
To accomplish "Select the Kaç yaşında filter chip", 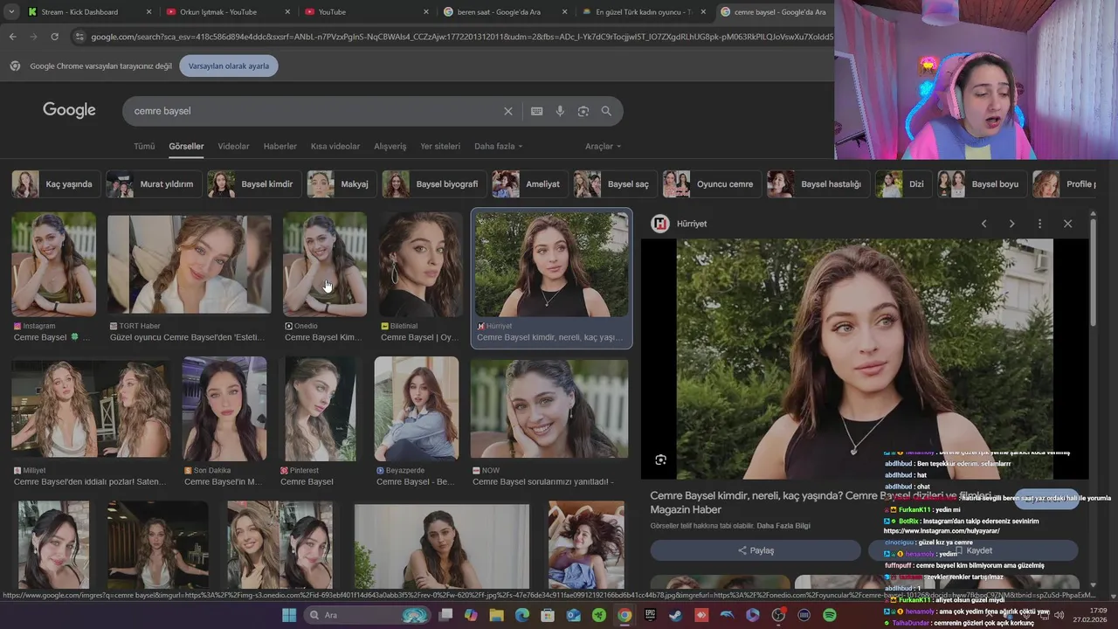I will click(55, 184).
